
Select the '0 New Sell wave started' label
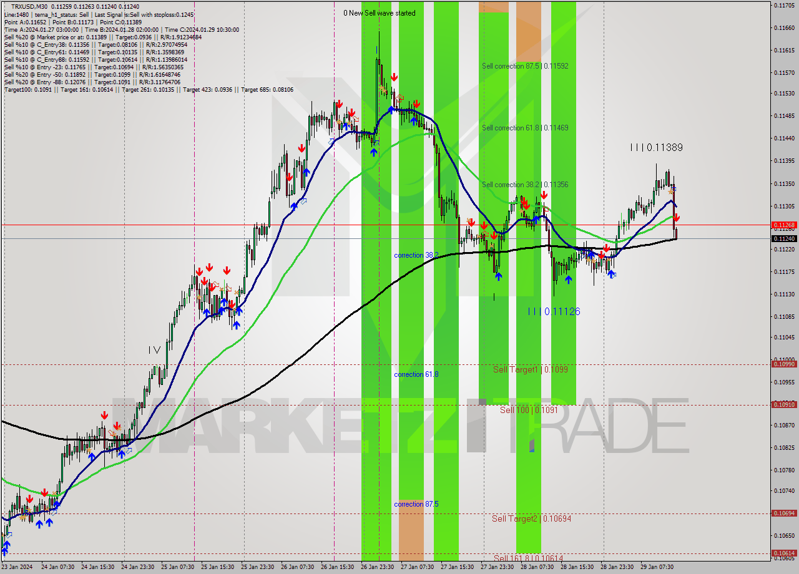[x=379, y=13]
